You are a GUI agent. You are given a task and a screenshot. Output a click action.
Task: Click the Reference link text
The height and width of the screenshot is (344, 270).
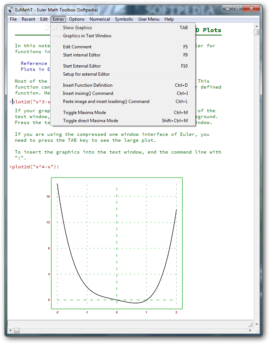[x=34, y=63]
